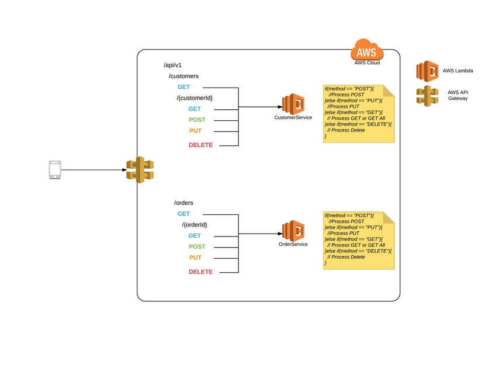Click the mobile phone client icon

click(55, 169)
